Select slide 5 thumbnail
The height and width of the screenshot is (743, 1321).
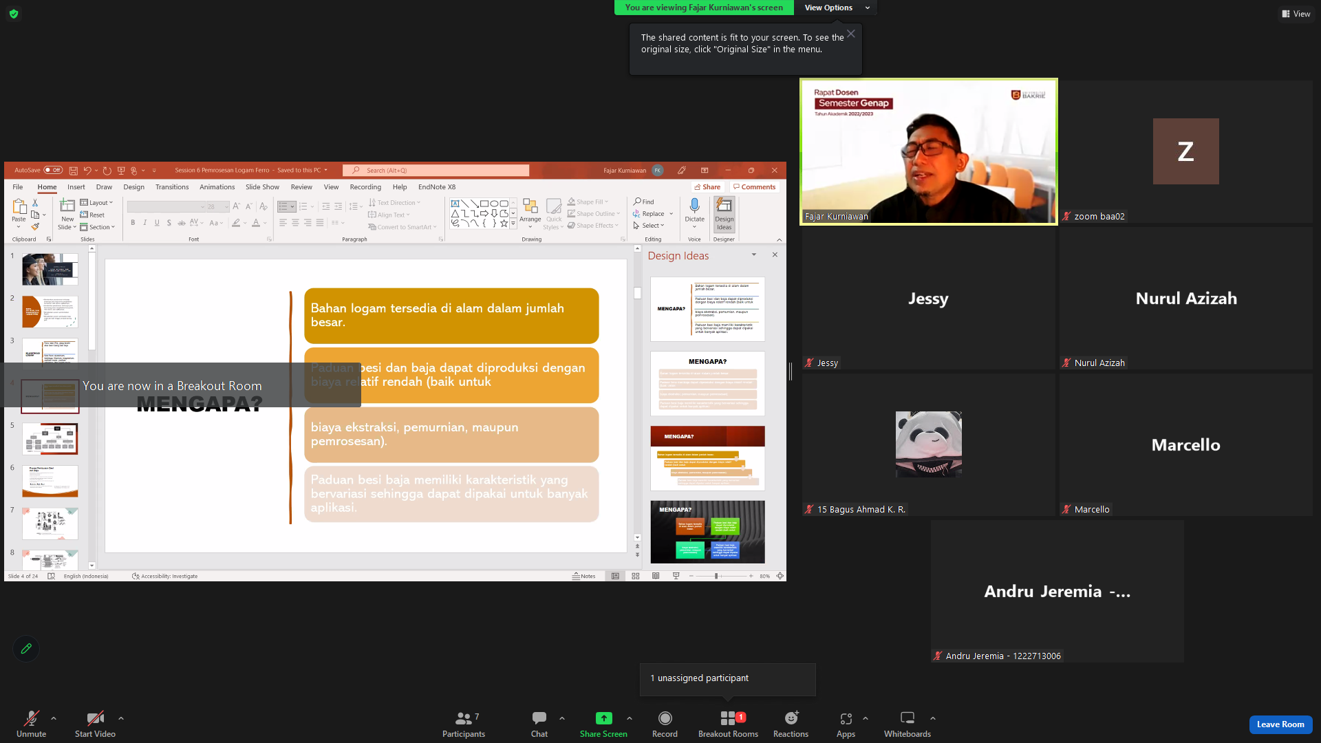click(50, 439)
